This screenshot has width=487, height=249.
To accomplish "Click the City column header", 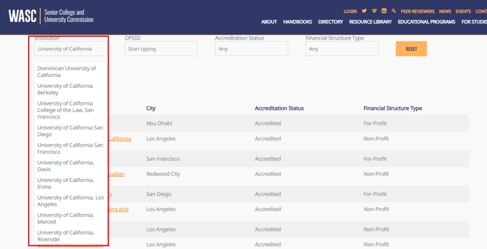I will pos(151,108).
